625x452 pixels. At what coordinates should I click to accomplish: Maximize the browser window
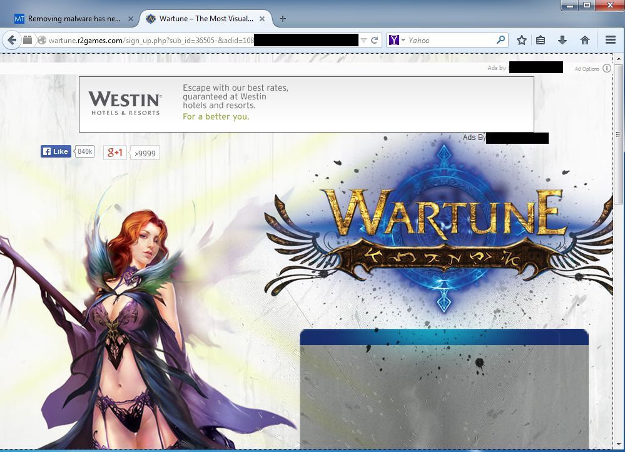[x=587, y=5]
